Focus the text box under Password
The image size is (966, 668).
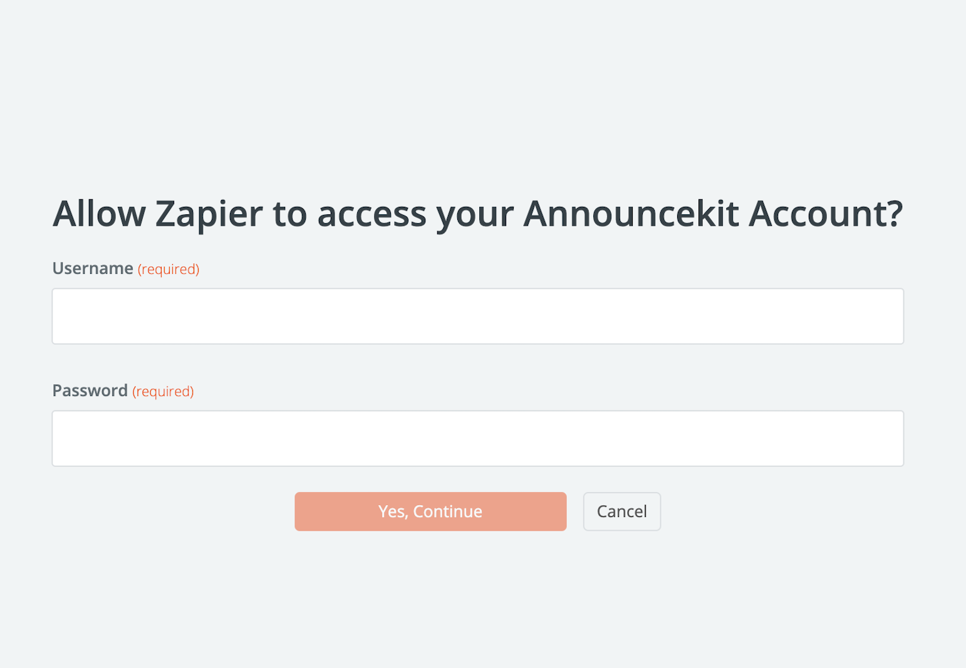477,438
